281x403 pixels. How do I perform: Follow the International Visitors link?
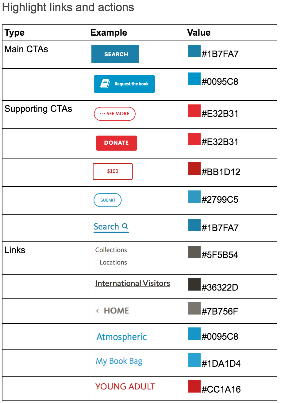click(x=133, y=283)
